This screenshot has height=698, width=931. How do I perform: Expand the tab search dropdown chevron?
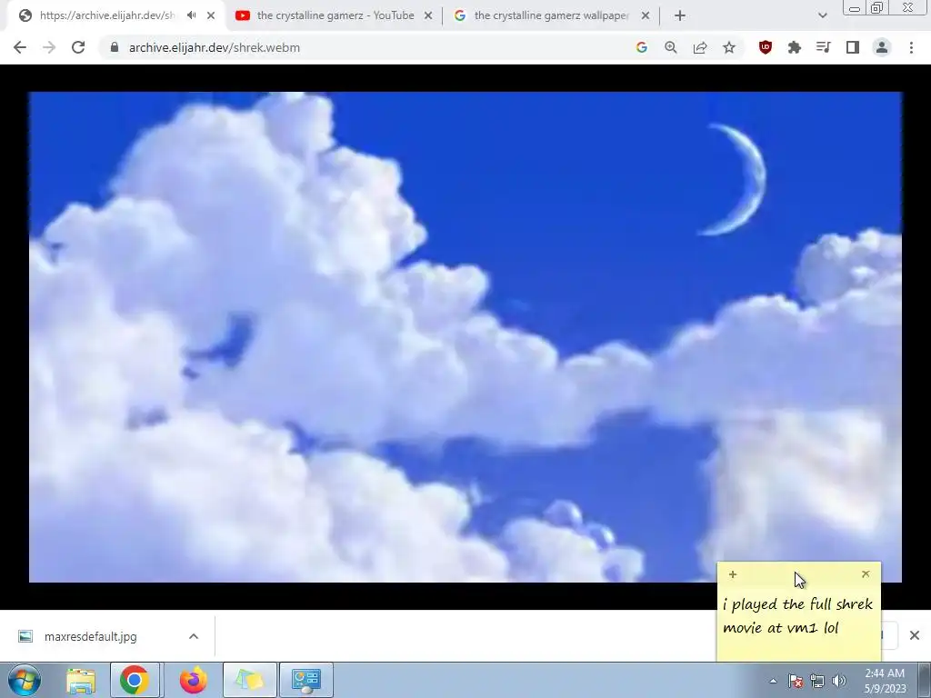(x=822, y=15)
